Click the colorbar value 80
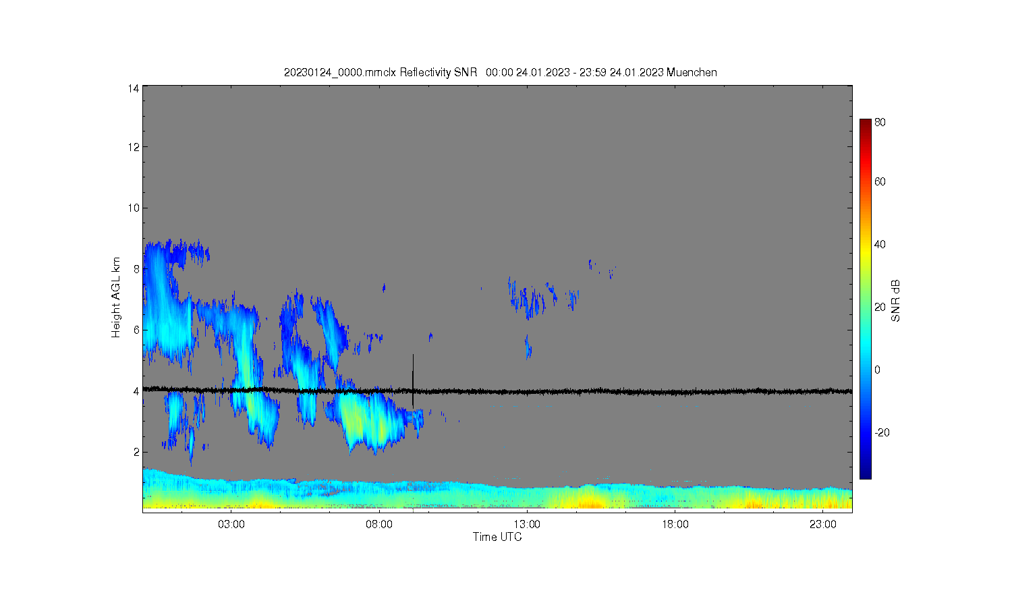Screen dimensions: 1012x607 [880, 123]
